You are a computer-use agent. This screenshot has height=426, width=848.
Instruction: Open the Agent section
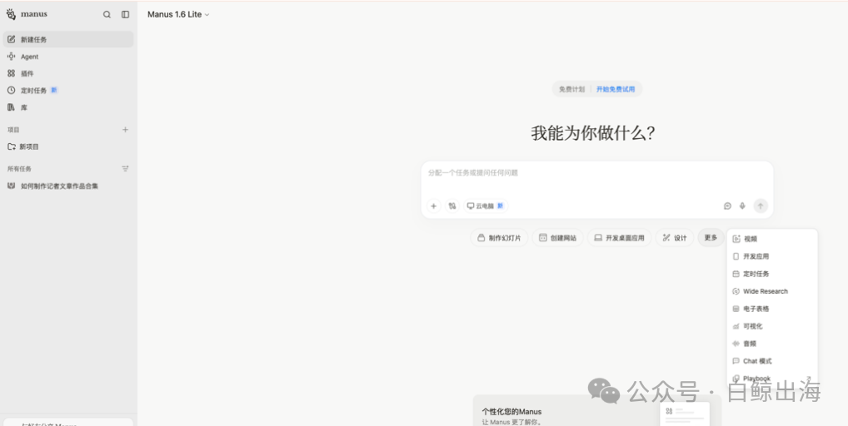(68, 57)
